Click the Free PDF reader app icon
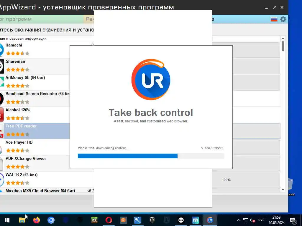The image size is (302, 226). point(2,131)
